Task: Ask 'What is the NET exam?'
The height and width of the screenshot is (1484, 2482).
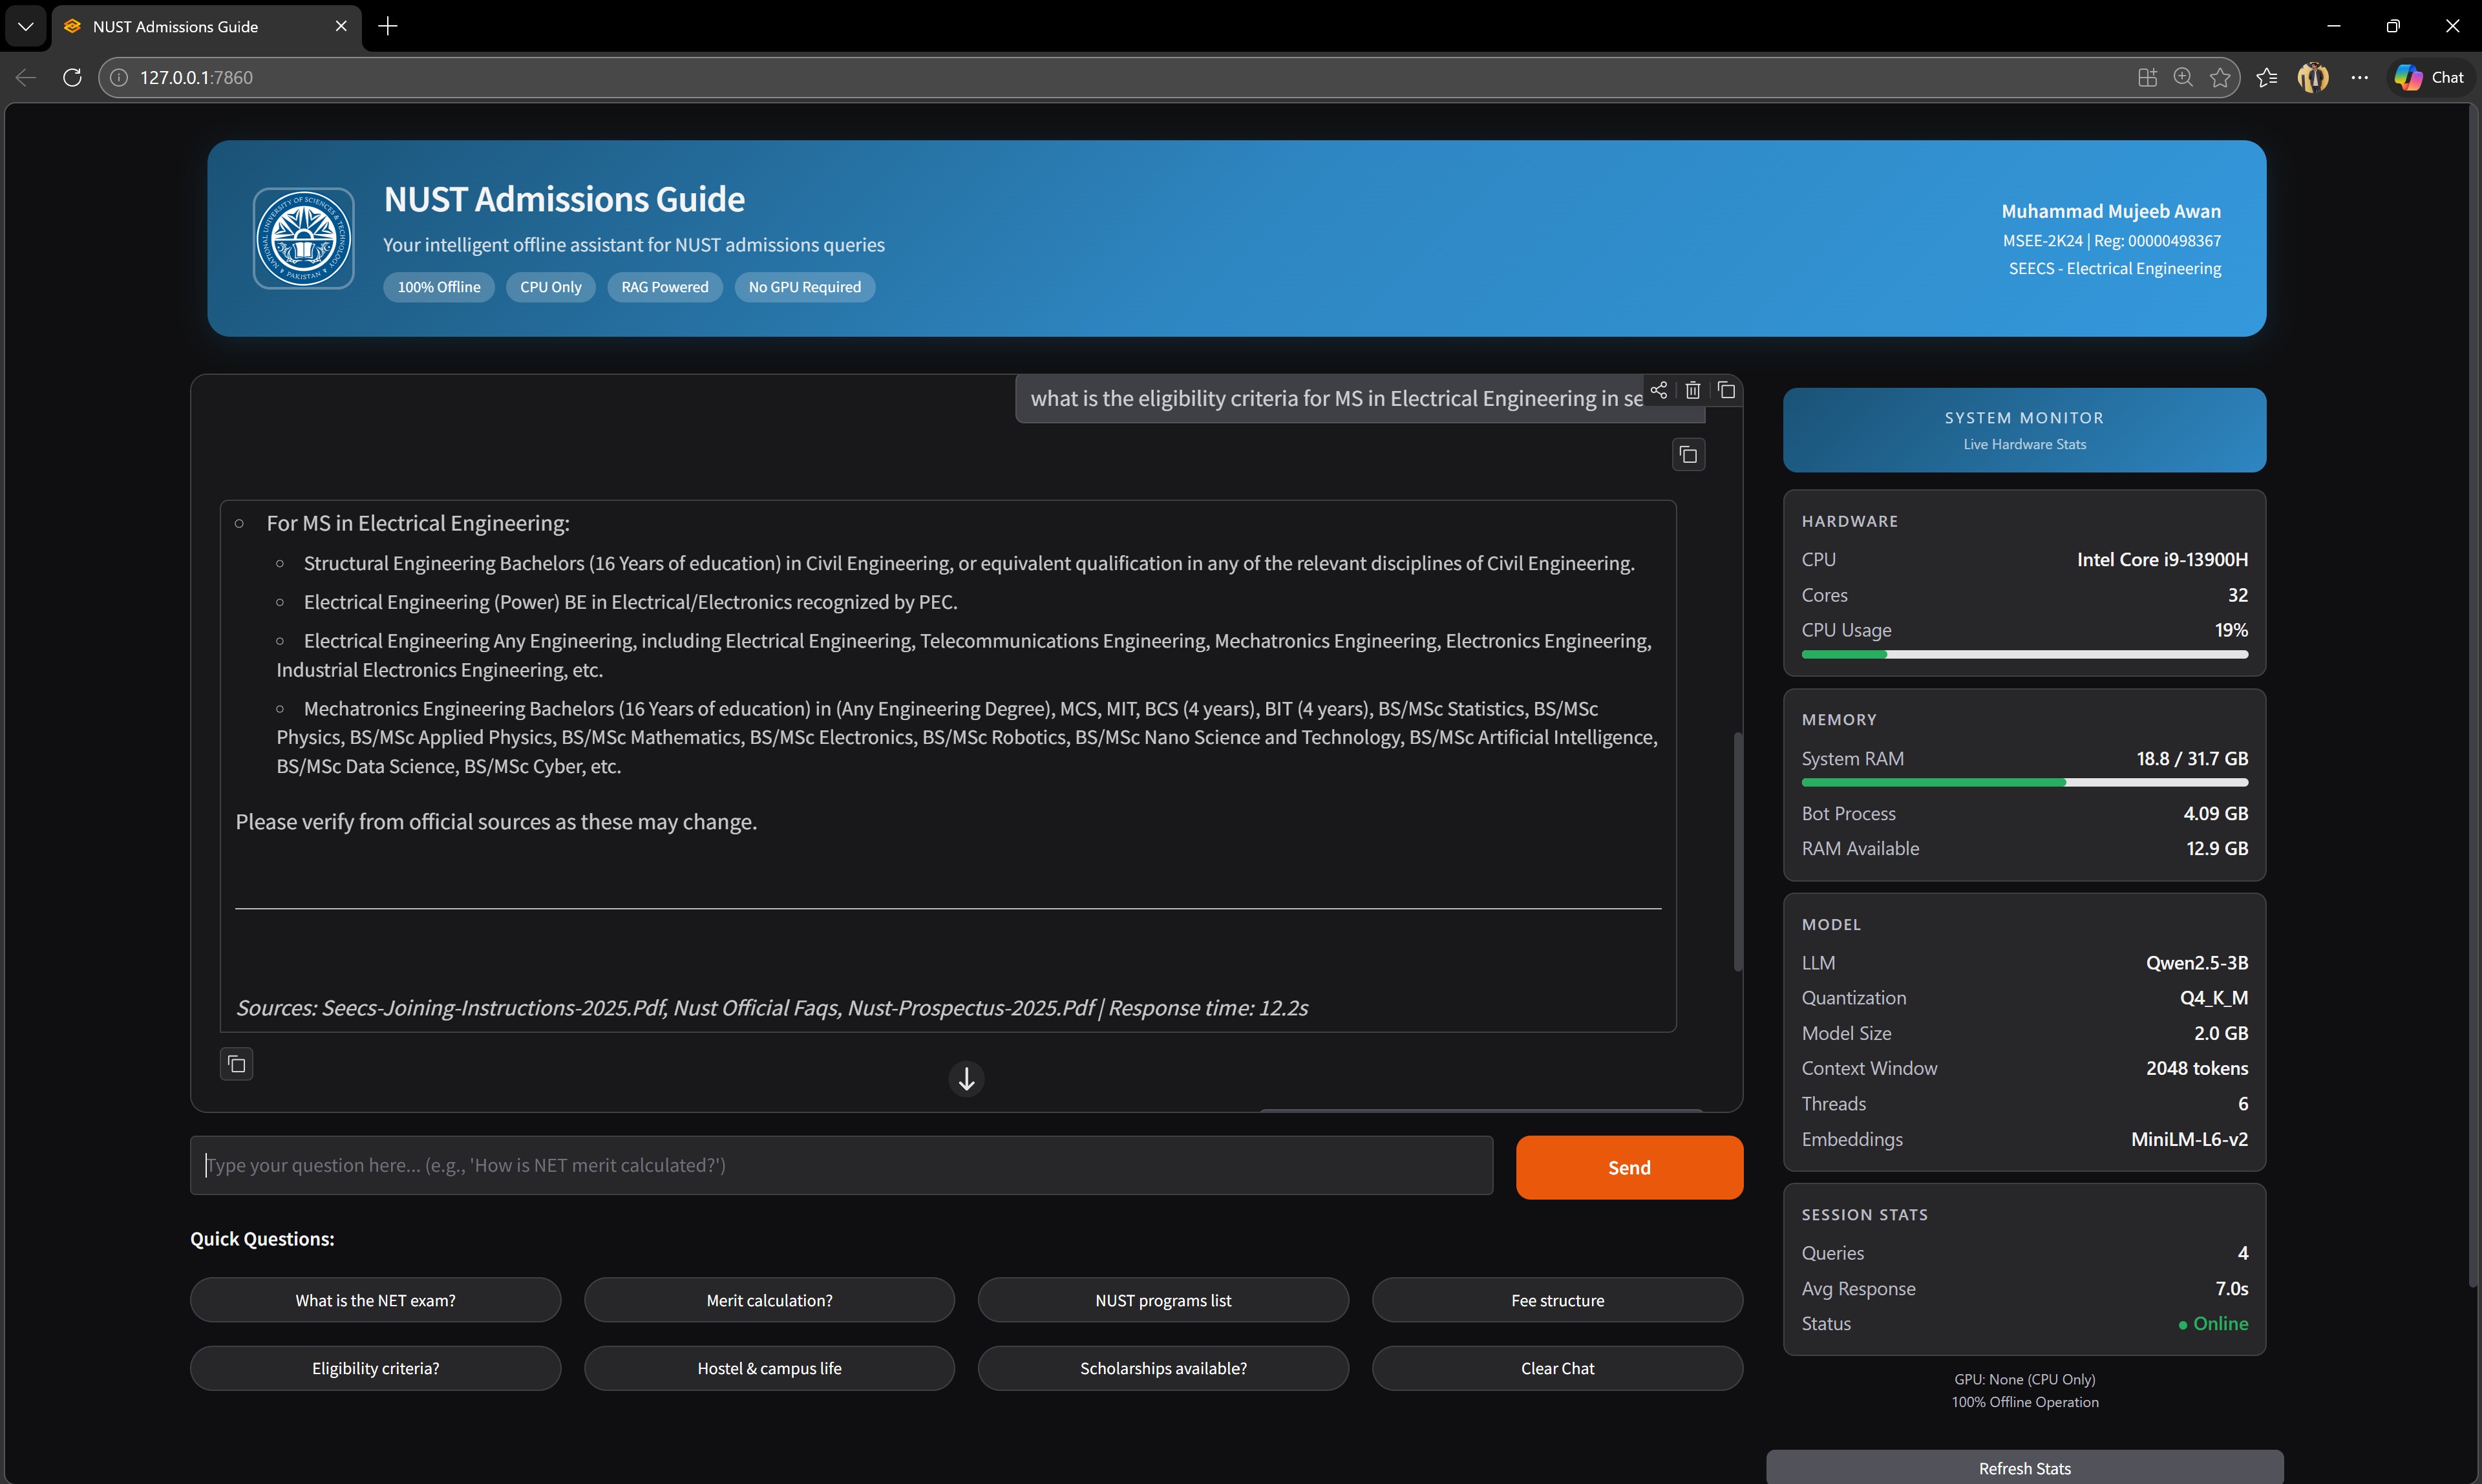Action: (375, 1300)
